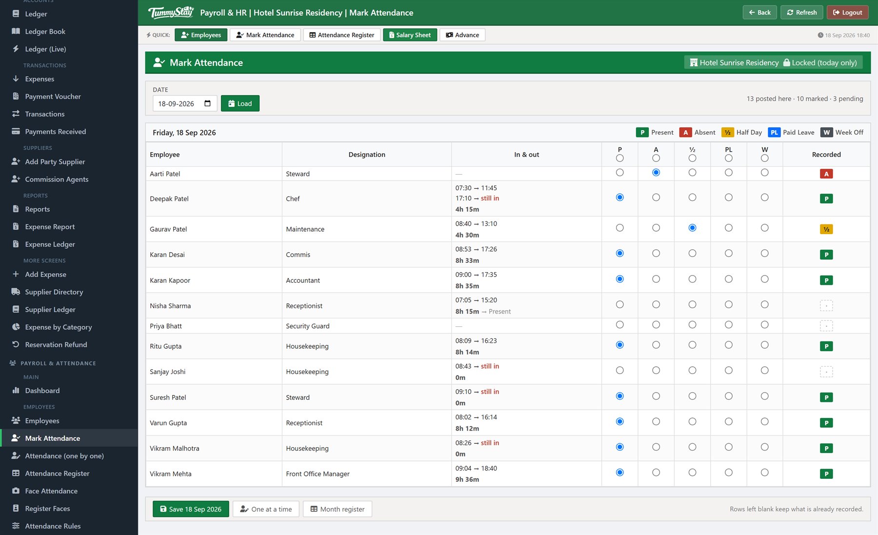Click the Locked (today only) badge
Image resolution: width=878 pixels, height=535 pixels.
coord(820,62)
